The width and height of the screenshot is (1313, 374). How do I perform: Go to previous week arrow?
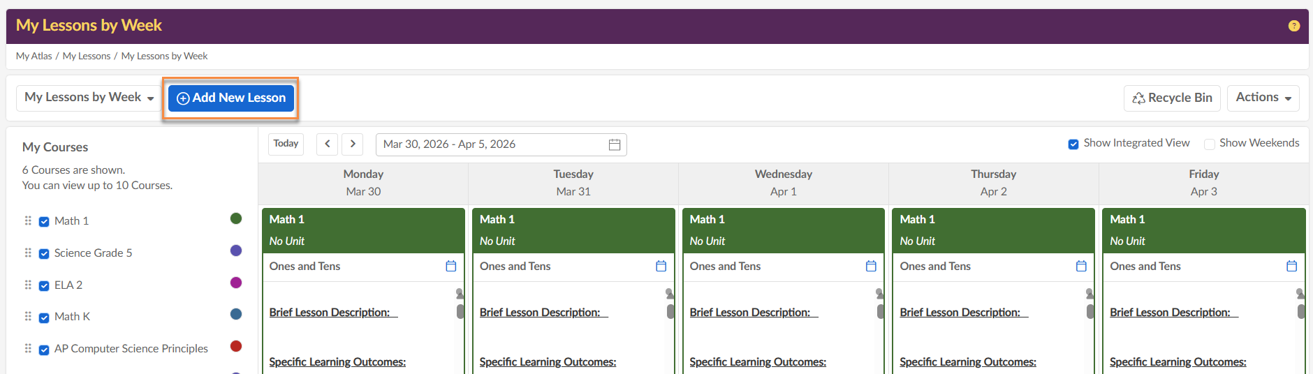pyautogui.click(x=327, y=144)
